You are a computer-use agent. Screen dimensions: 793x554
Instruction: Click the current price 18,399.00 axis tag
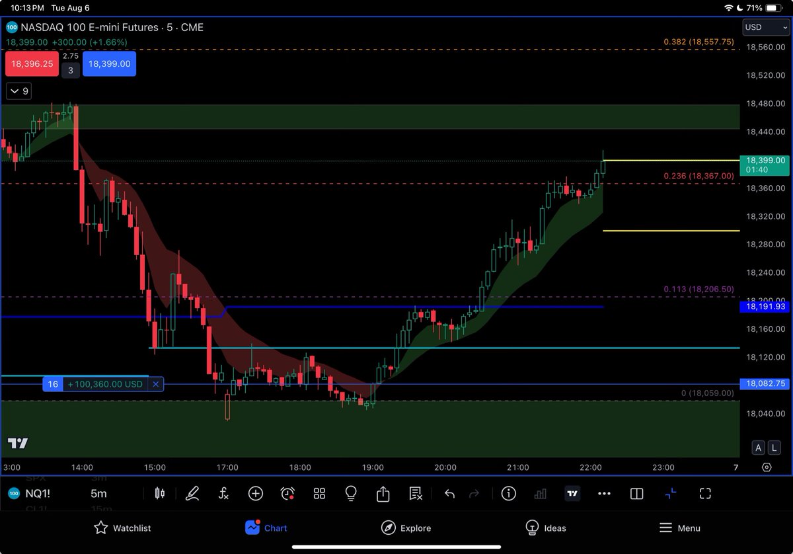pos(766,165)
